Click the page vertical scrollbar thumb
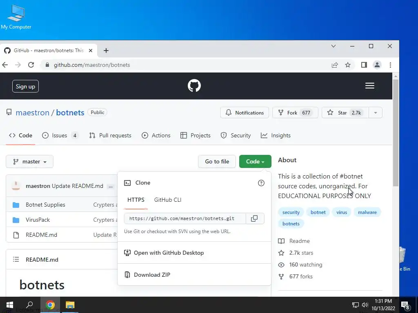The height and width of the screenshot is (313, 418). pyautogui.click(x=396, y=132)
